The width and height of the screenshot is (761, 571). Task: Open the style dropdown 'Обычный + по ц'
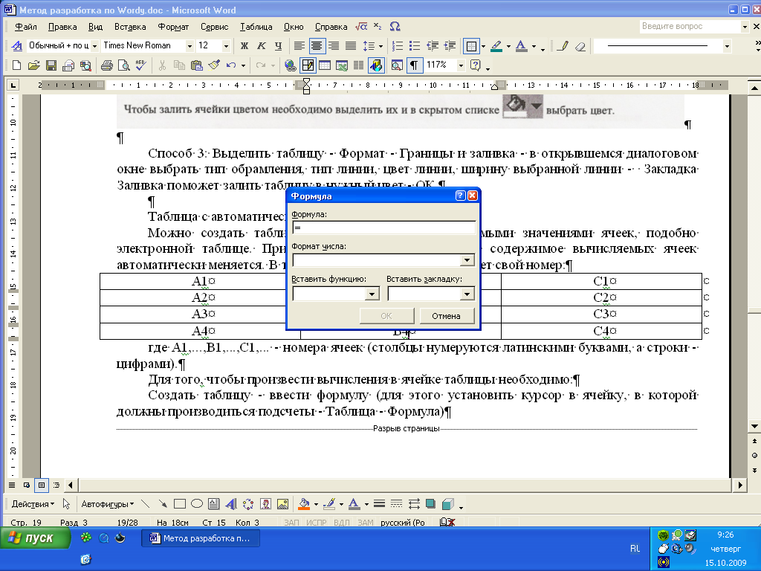94,46
